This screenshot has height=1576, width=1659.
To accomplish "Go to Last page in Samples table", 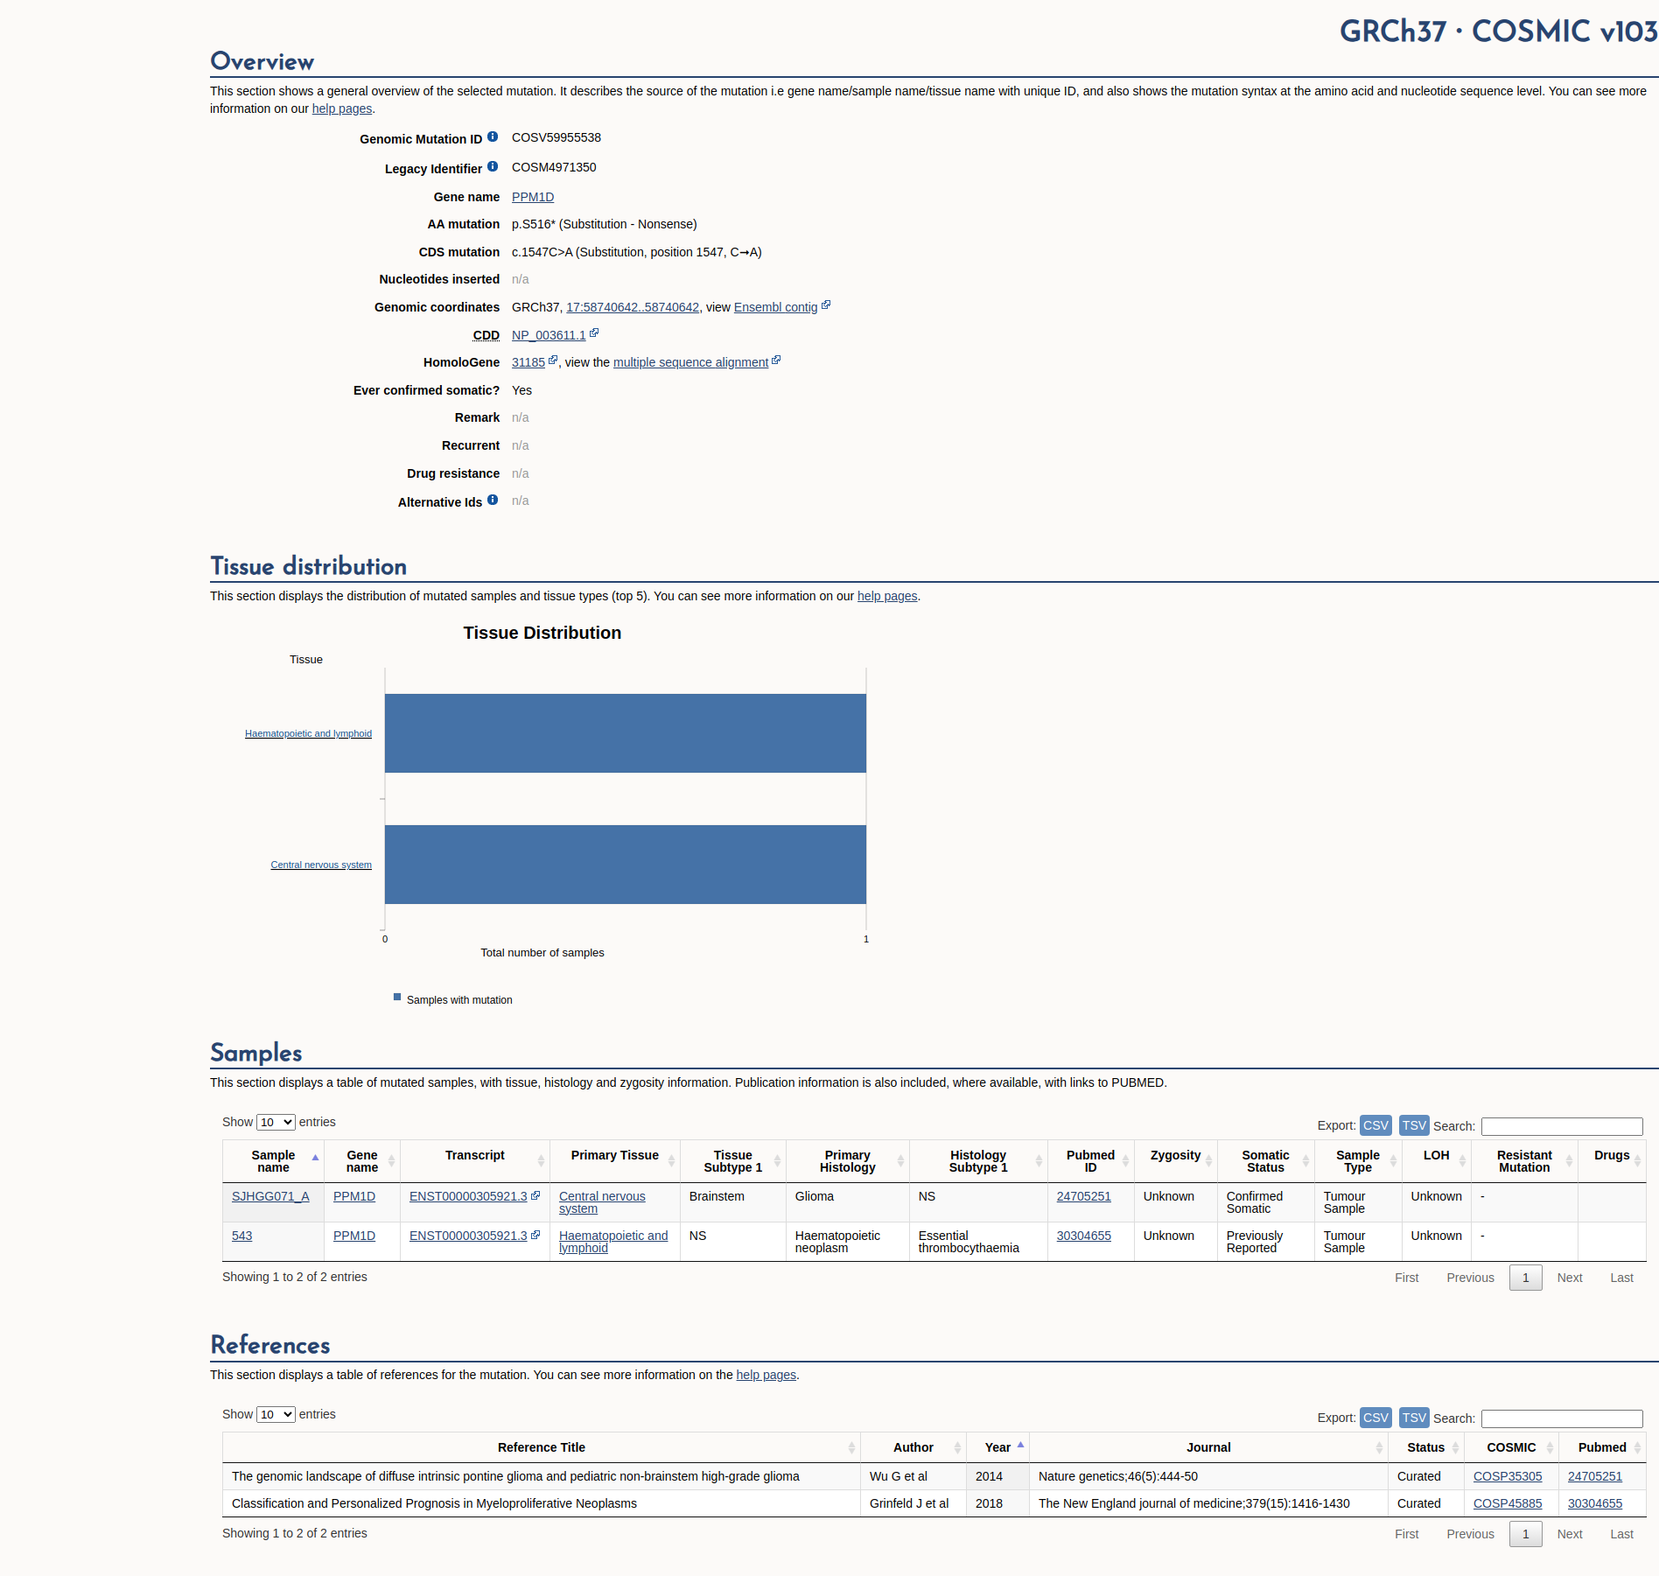I will [x=1621, y=1278].
